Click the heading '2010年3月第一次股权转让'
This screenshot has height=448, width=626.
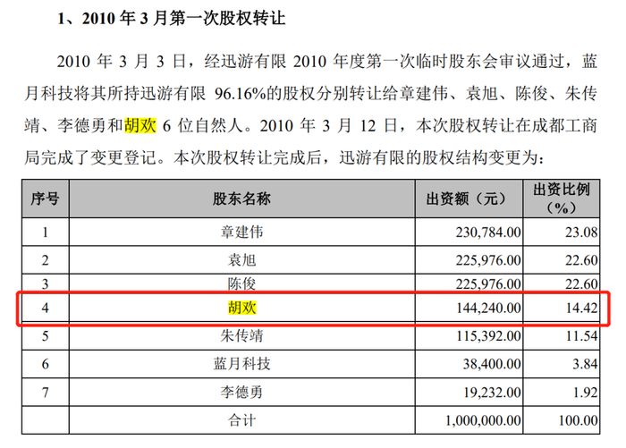pos(183,19)
